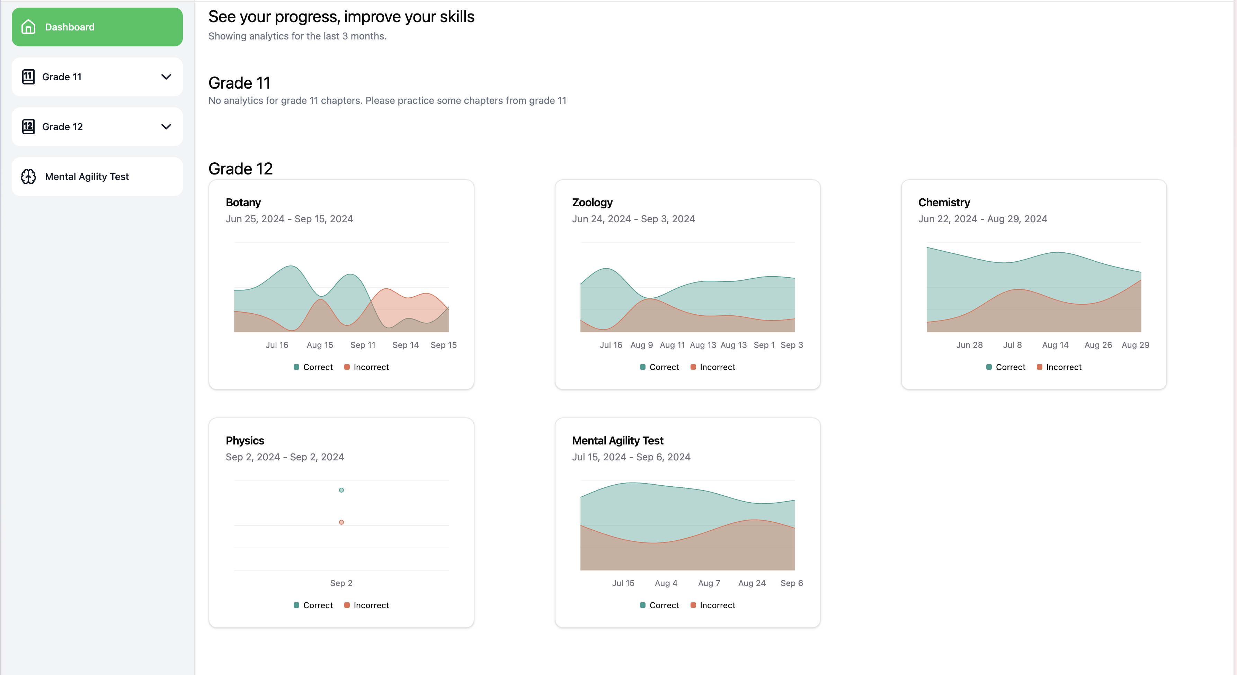Screen dimensions: 1237x675
Task: Click the green Correct point in Physics chart
Action: point(341,490)
